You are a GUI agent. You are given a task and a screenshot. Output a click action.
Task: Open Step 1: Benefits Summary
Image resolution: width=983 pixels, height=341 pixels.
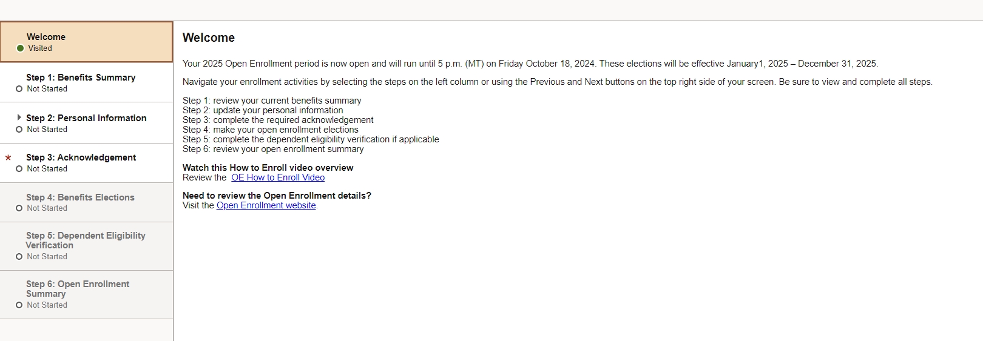point(81,78)
